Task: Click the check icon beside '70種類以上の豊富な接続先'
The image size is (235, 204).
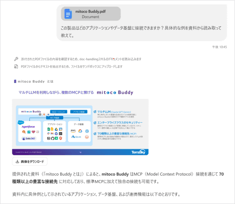Action: click(95, 134)
